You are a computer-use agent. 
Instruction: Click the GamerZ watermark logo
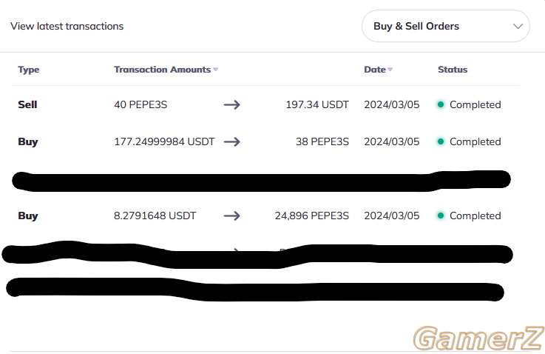[478, 338]
